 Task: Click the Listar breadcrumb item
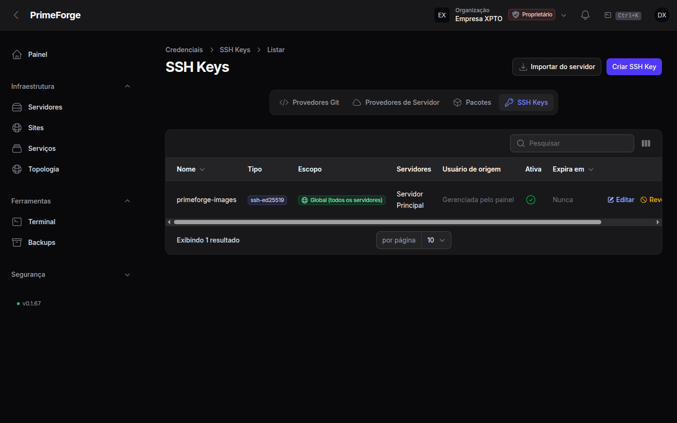click(x=276, y=50)
